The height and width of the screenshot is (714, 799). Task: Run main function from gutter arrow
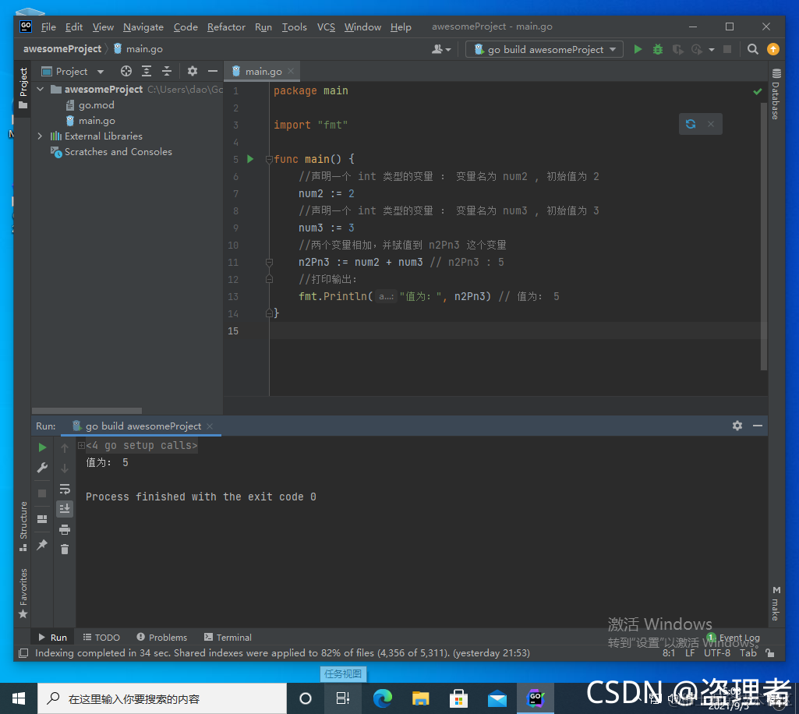point(250,159)
